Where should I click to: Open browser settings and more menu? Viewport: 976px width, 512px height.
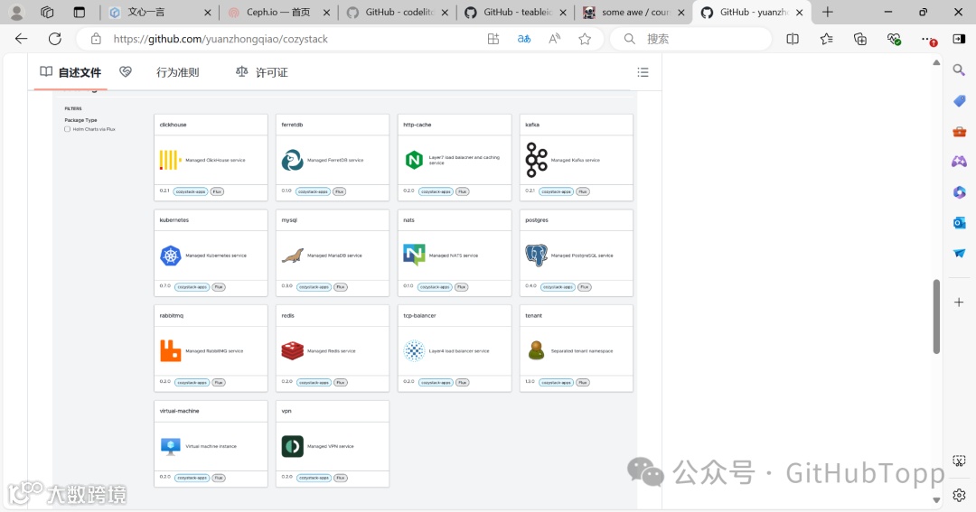pyautogui.click(x=928, y=39)
